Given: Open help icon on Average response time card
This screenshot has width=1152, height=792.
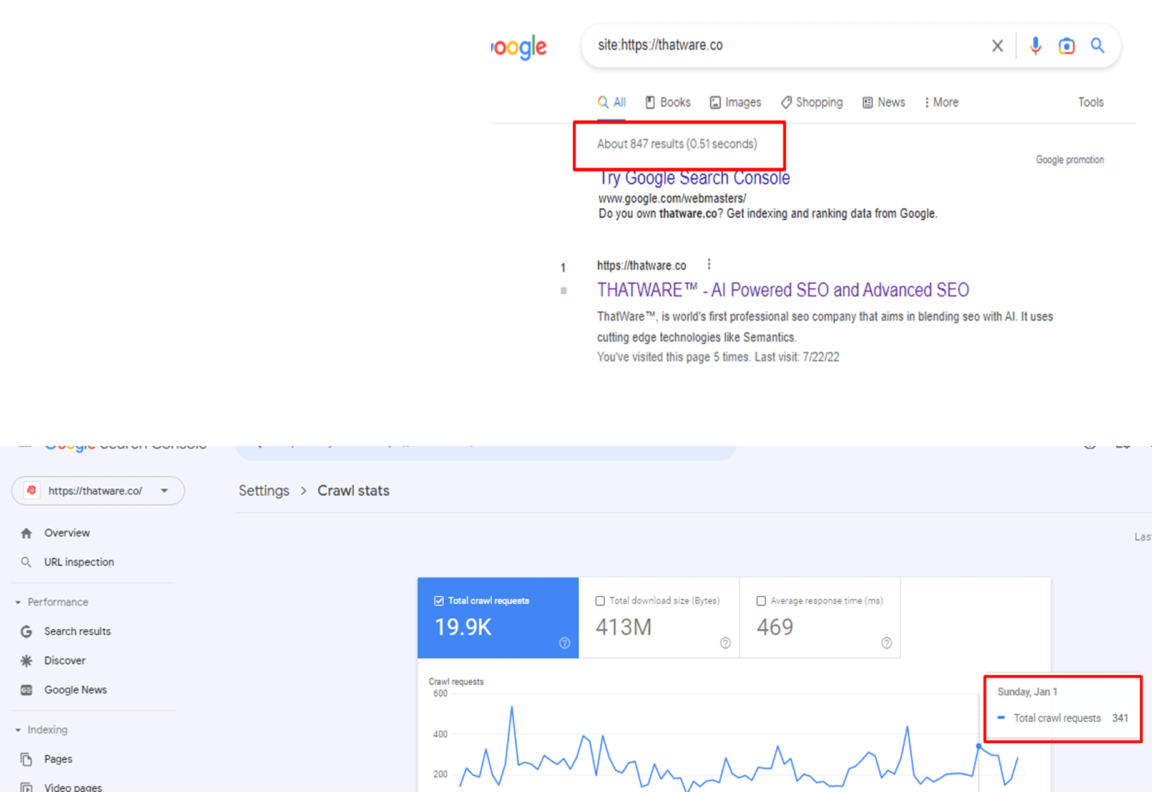Looking at the screenshot, I should coord(886,643).
